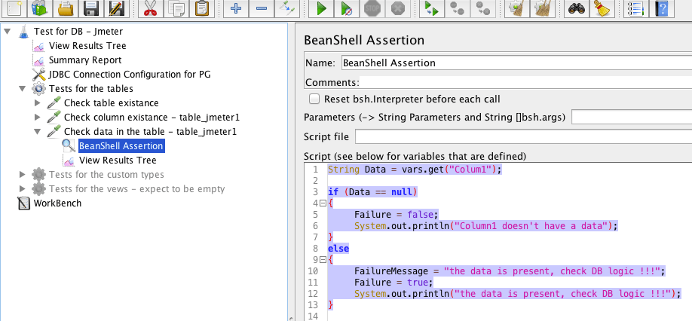
Task: Open Help with question mark icon
Action: (x=662, y=8)
